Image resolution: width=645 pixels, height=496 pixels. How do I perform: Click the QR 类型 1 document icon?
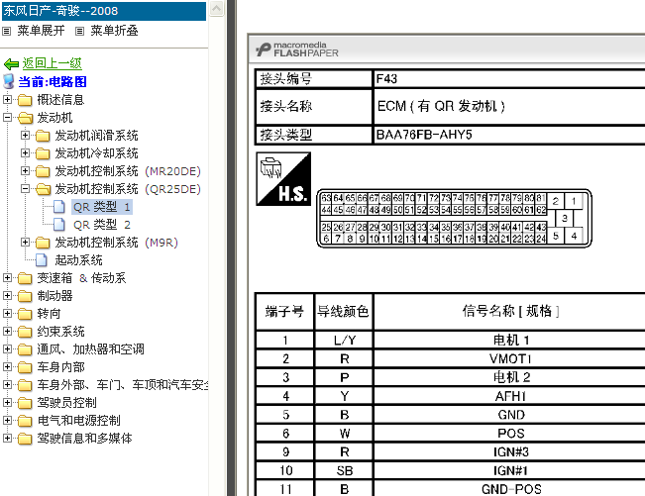click(x=59, y=207)
